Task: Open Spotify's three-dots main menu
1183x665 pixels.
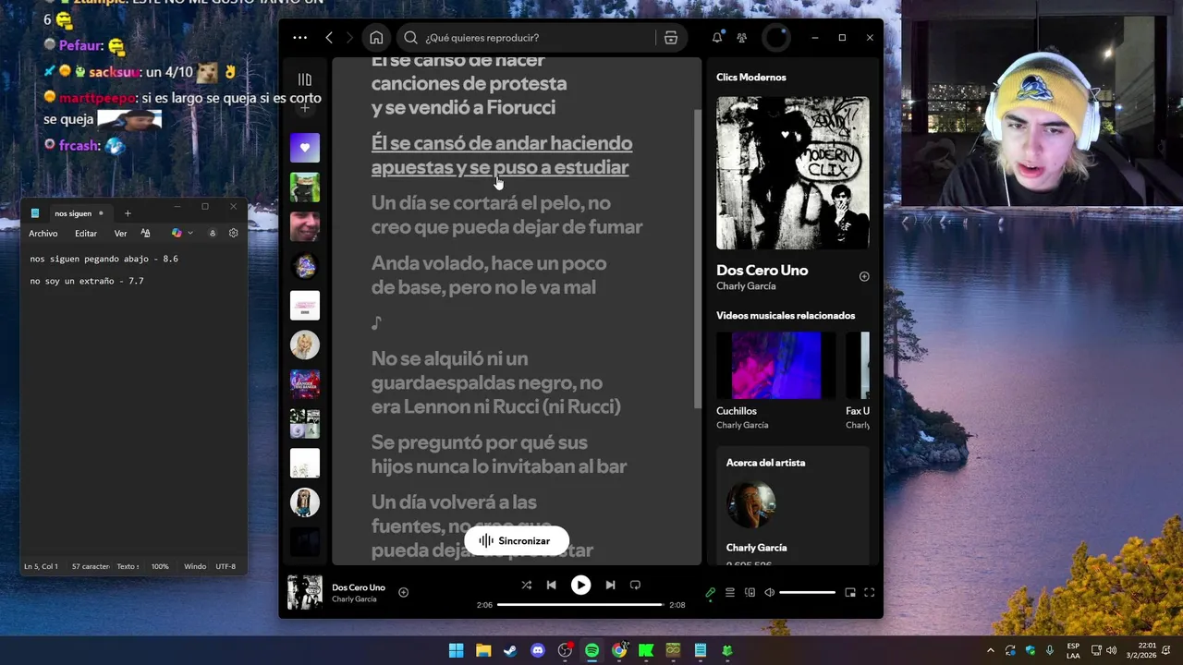Action: point(299,38)
